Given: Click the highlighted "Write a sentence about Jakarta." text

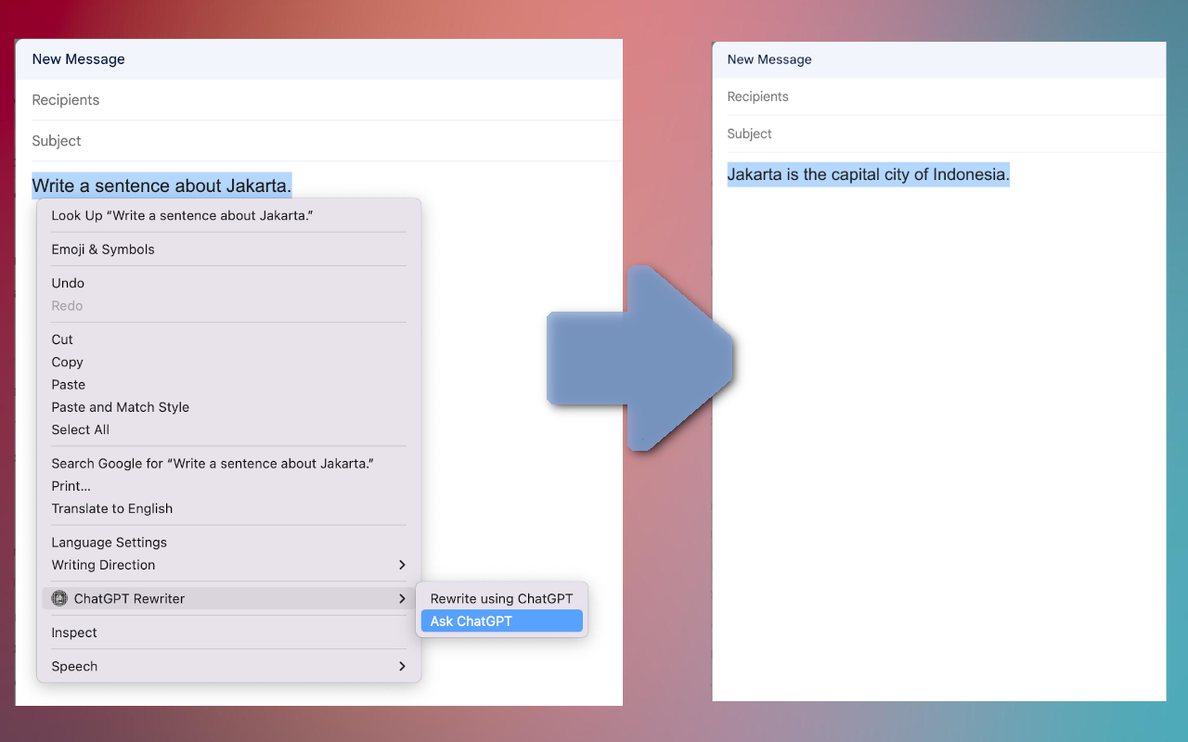Looking at the screenshot, I should click(x=161, y=185).
